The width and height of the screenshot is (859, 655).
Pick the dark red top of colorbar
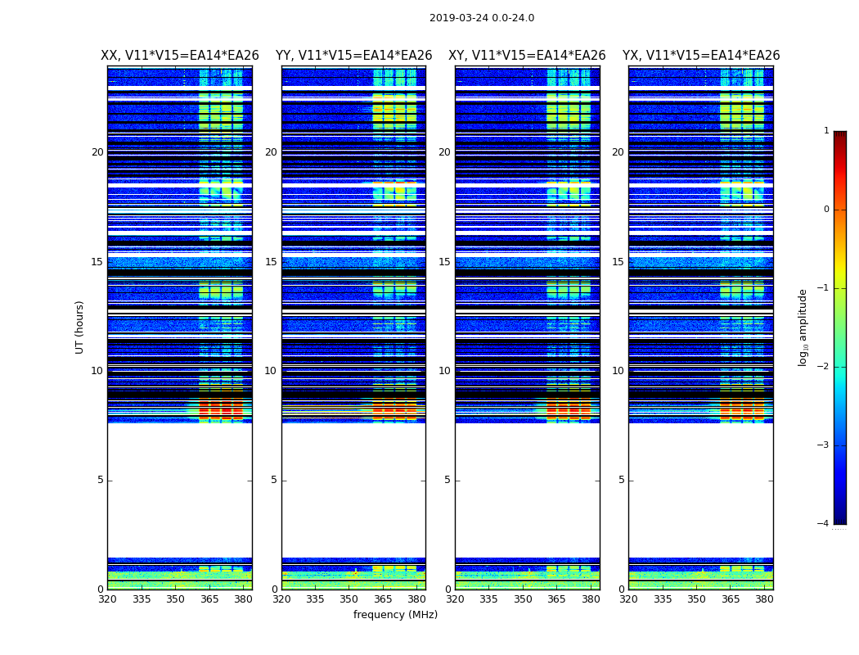839,136
